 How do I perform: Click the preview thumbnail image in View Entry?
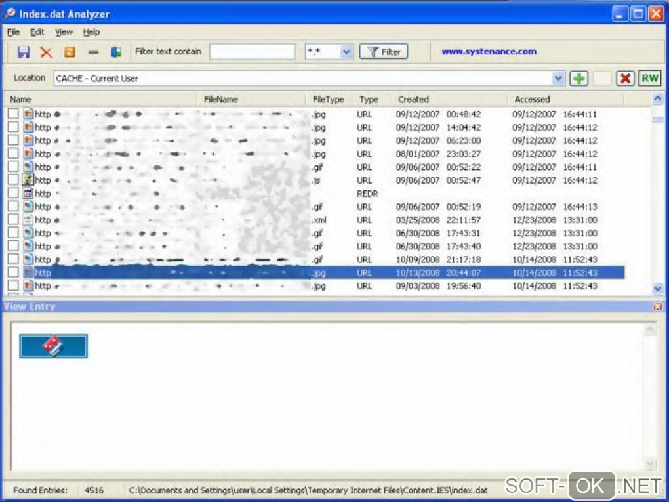(x=53, y=346)
